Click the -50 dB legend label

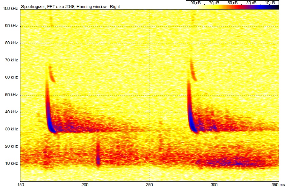tap(232, 3)
